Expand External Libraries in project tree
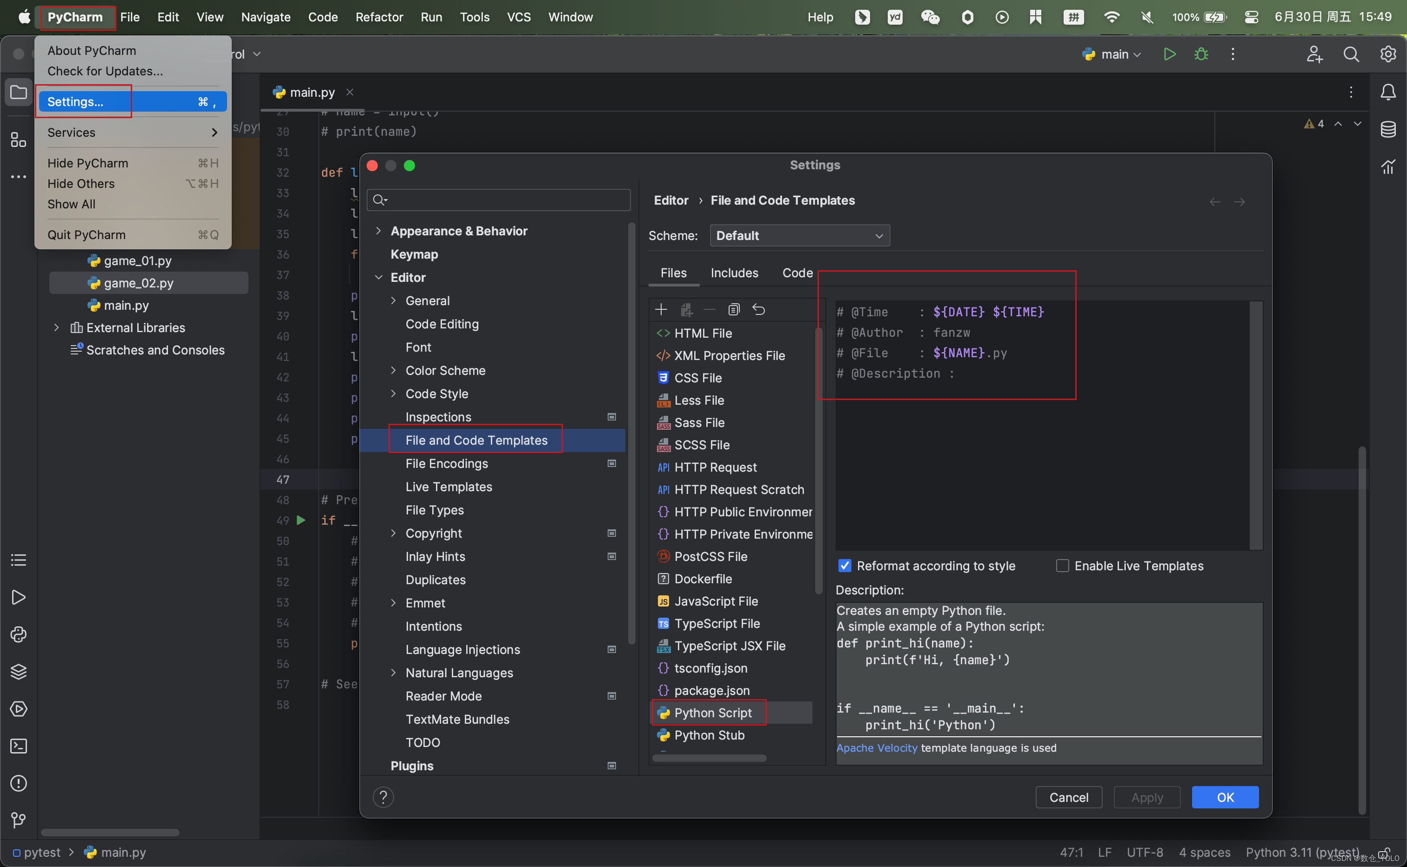 [x=56, y=327]
